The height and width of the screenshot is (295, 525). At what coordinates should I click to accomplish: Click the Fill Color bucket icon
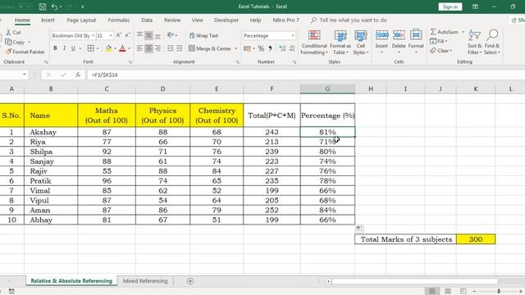pos(108,48)
